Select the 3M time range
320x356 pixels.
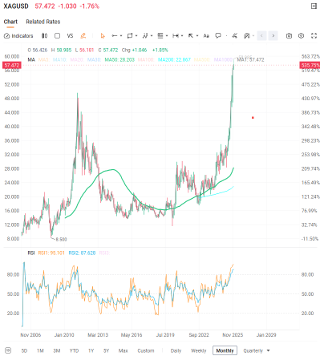pyautogui.click(x=57, y=350)
